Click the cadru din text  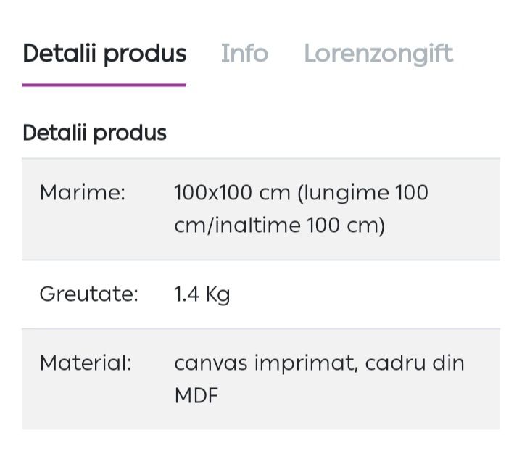(x=415, y=363)
